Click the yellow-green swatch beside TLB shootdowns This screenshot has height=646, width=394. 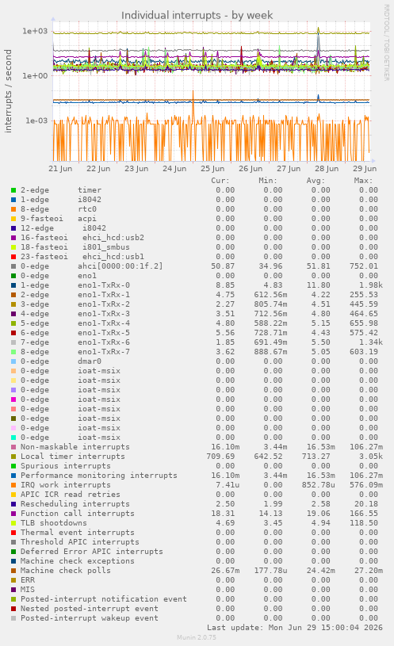click(x=13, y=523)
